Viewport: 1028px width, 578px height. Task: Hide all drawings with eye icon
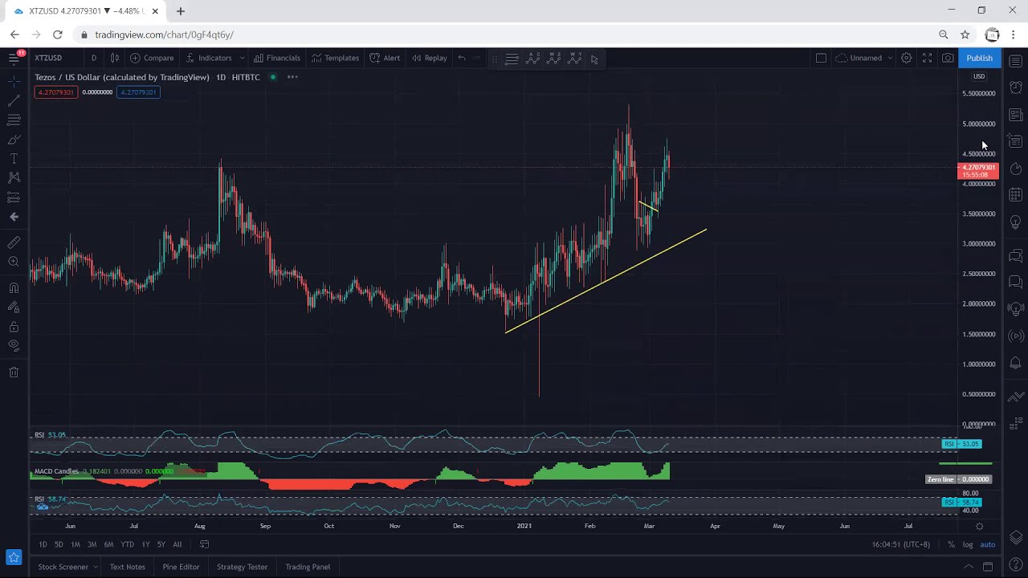(x=14, y=346)
